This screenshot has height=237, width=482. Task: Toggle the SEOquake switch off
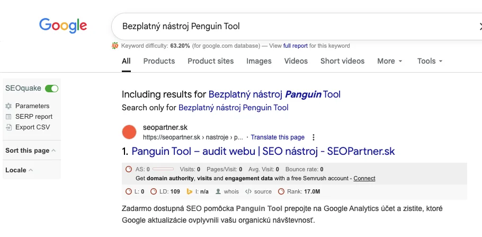[x=51, y=89]
